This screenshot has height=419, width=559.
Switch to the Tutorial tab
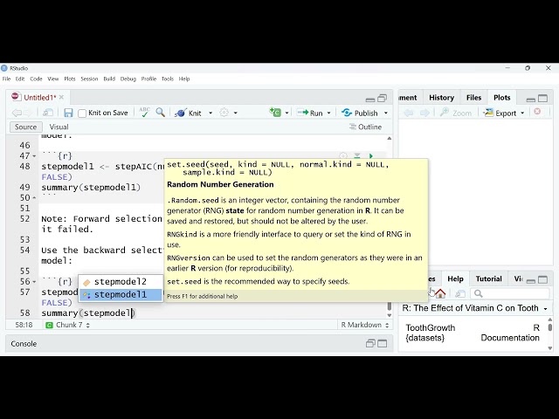coord(488,278)
